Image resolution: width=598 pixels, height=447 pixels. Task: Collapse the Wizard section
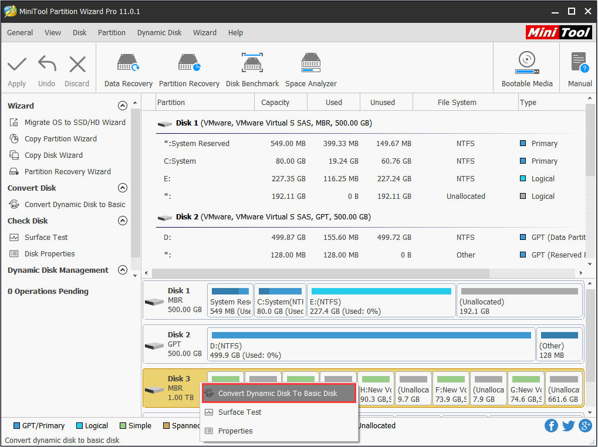[x=122, y=106]
